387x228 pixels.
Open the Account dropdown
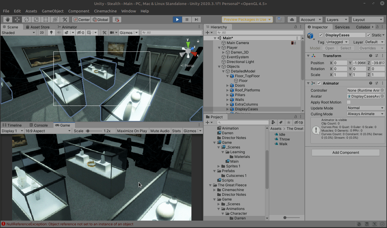(x=311, y=20)
